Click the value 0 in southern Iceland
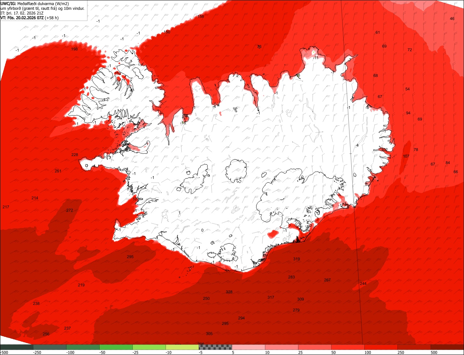This screenshot has width=464, height=355. tap(202, 230)
